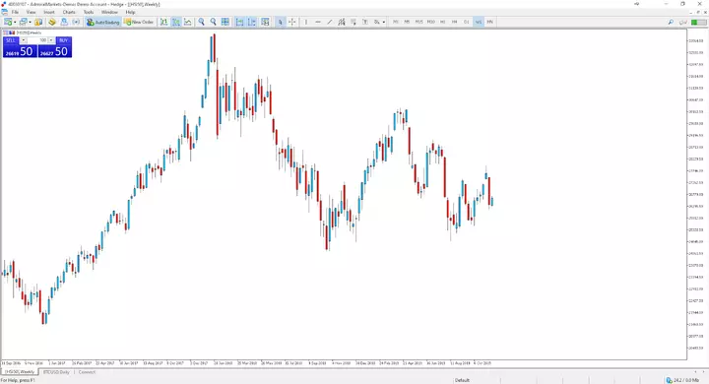
Task: Expand the New Chart dropdown arrow
Action: point(15,22)
